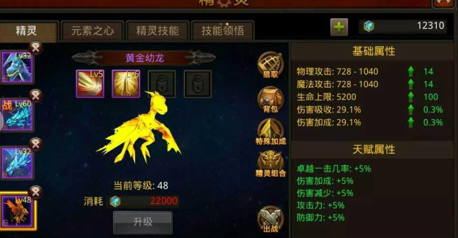Select the top Lv32 blue dragon thumbnail
This screenshot has width=458, height=238.
[17, 67]
